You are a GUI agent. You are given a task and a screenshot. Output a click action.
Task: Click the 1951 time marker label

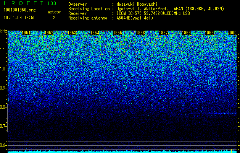click(x=26, y=33)
